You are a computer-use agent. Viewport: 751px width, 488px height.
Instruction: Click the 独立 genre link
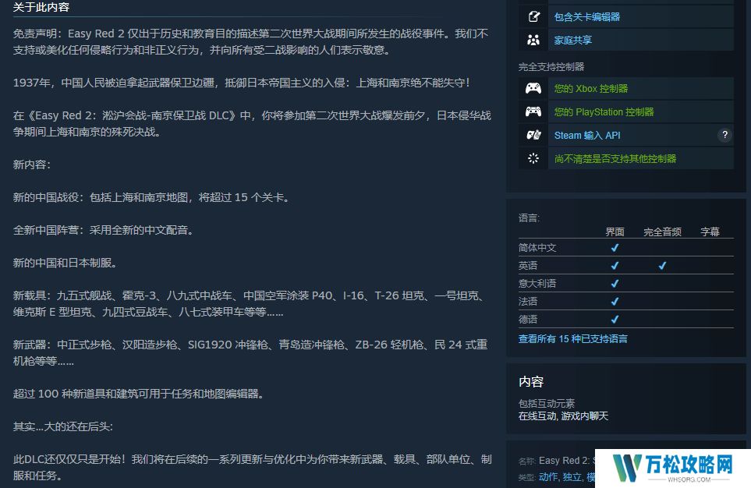pyautogui.click(x=572, y=477)
